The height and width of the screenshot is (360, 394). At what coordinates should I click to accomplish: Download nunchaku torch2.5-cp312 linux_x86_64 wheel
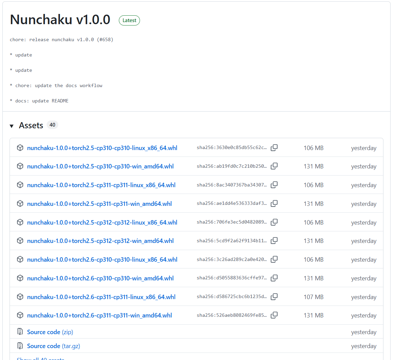pos(102,223)
